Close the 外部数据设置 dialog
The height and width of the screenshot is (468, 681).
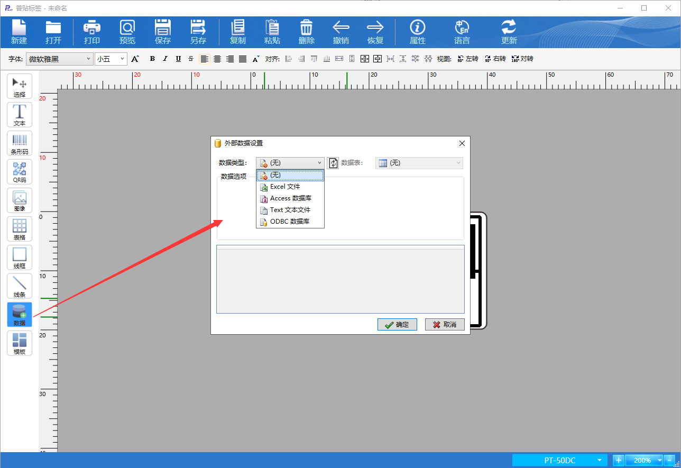coord(462,143)
